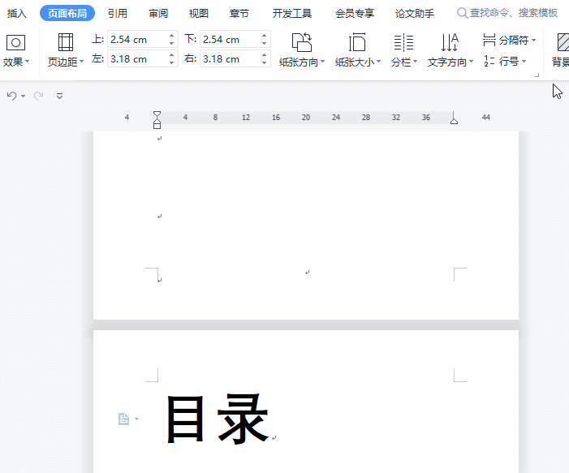Expand the 页边距 dropdown
Screen dimensions: 569x473
click(82, 62)
